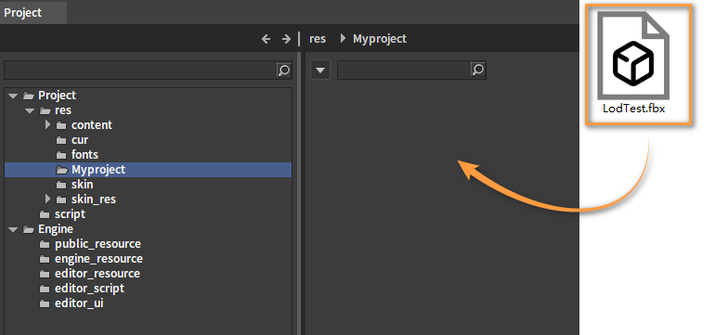Expand the content folder
Viewport: 715px width, 335px height.
[x=48, y=124]
